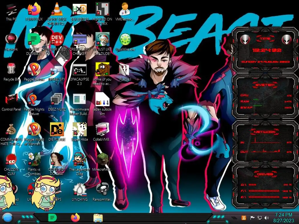Screen dimensions: 299x224
Task: Click the RAM usage row in SYSTEM widget
Action: coord(266,101)
